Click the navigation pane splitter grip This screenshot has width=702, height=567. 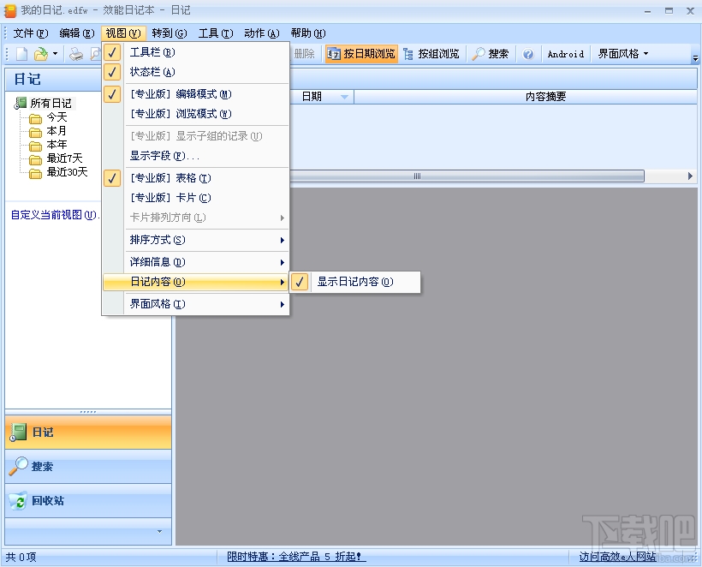pos(88,412)
